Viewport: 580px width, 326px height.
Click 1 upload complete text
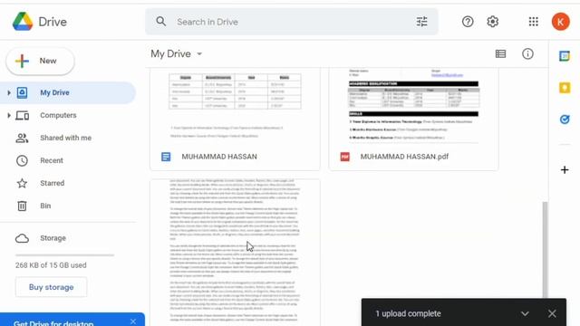[408, 314]
